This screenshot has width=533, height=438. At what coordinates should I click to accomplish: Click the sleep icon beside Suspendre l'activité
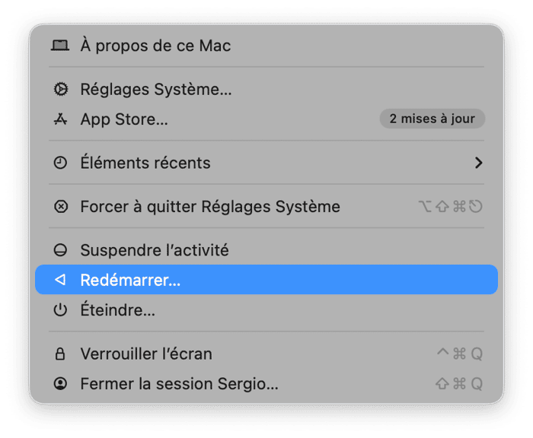click(60, 250)
